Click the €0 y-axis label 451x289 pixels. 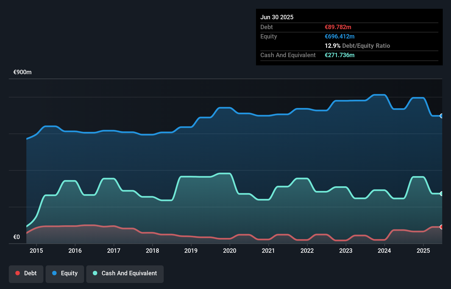pyautogui.click(x=16, y=237)
